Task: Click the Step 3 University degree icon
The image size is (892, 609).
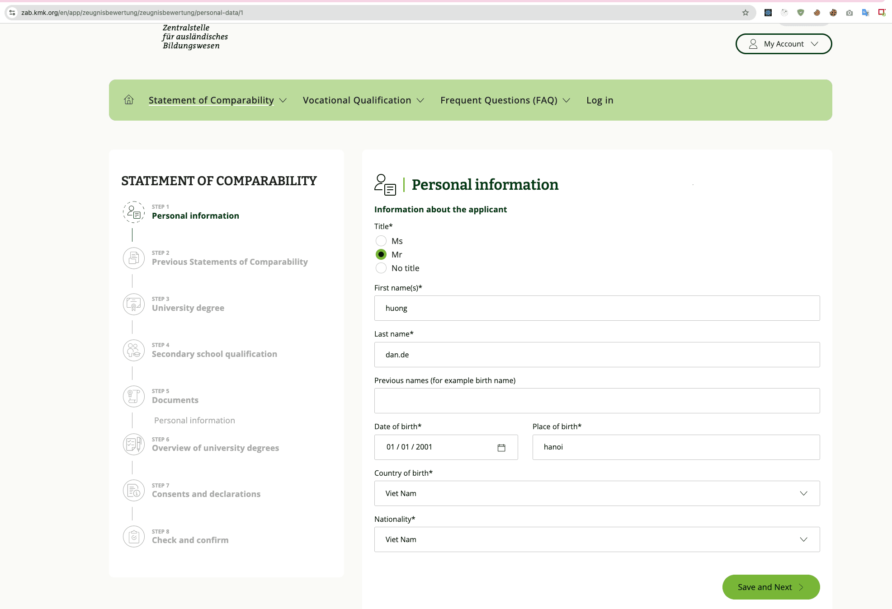Action: 134,304
